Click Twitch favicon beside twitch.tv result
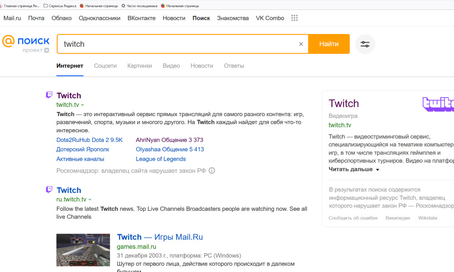 [x=49, y=95]
